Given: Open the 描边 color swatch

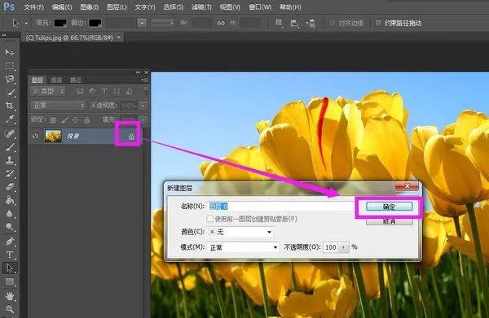Looking at the screenshot, I should tap(95, 23).
